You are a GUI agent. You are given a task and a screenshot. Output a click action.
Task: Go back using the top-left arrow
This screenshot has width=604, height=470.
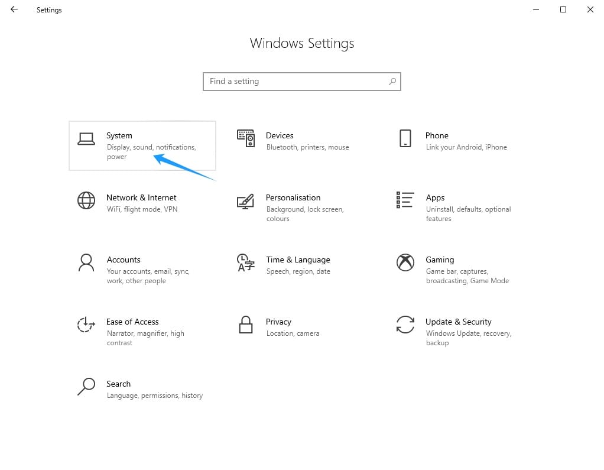14,9
